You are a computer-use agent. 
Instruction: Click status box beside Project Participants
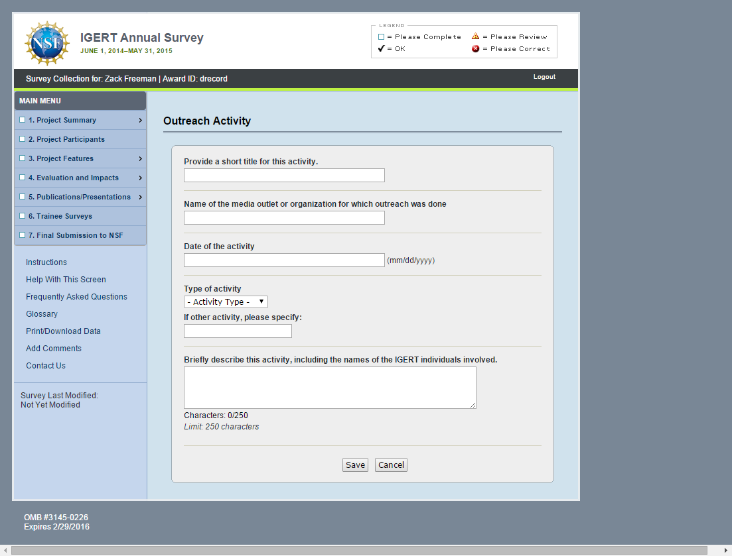click(x=23, y=139)
